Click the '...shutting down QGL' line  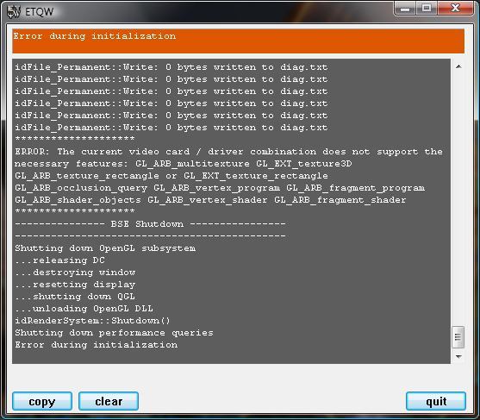[x=75, y=297]
